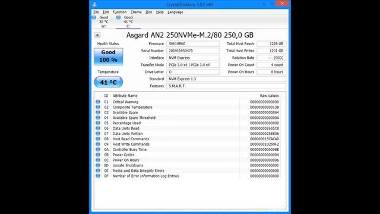Select the Unsafe Shutdowns attribute name

pos(128,165)
